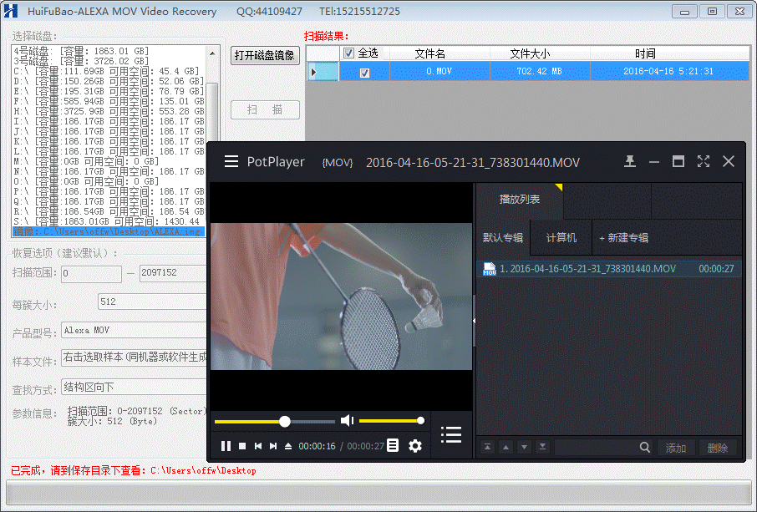
Task: Skip to next track in PotPlayer
Action: click(273, 446)
